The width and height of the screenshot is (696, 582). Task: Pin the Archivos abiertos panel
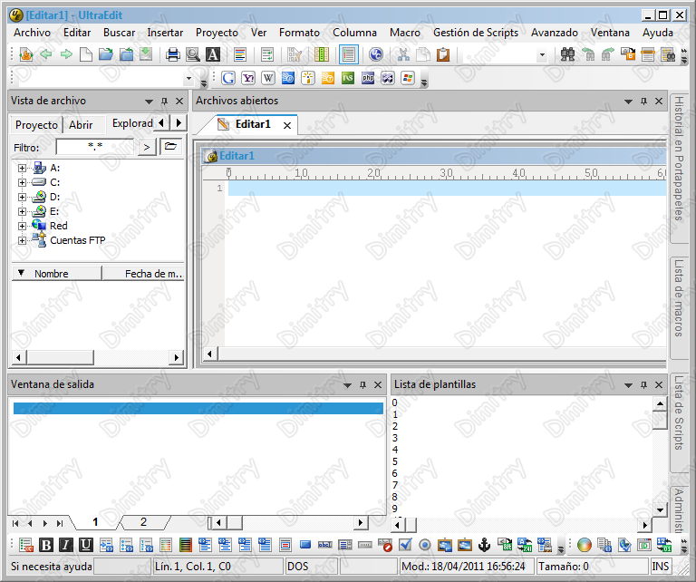pyautogui.click(x=643, y=102)
